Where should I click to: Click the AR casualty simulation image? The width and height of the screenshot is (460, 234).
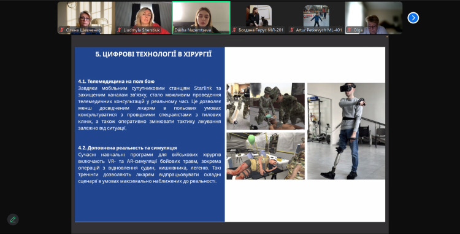point(266,156)
